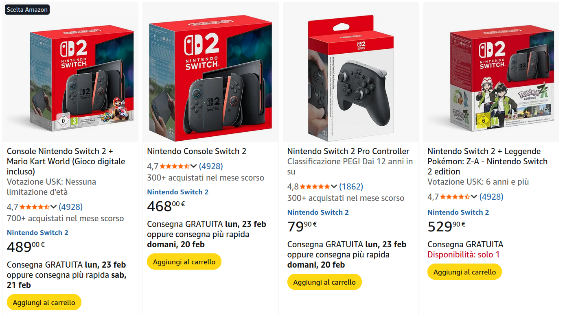The height and width of the screenshot is (316, 565).
Task: Click Pokémon Z-A bundle star rating
Action: point(455,197)
